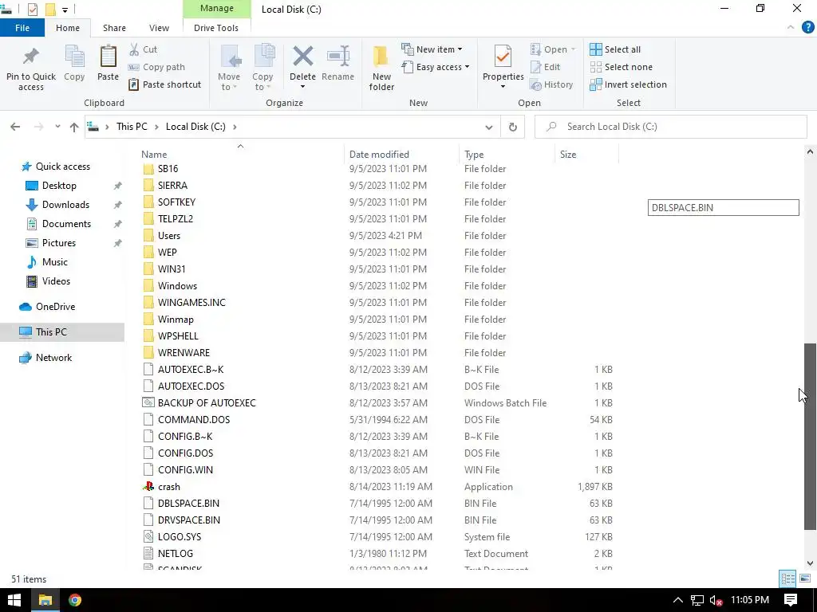Select the Windows folder
This screenshot has width=817, height=612.
click(x=177, y=286)
